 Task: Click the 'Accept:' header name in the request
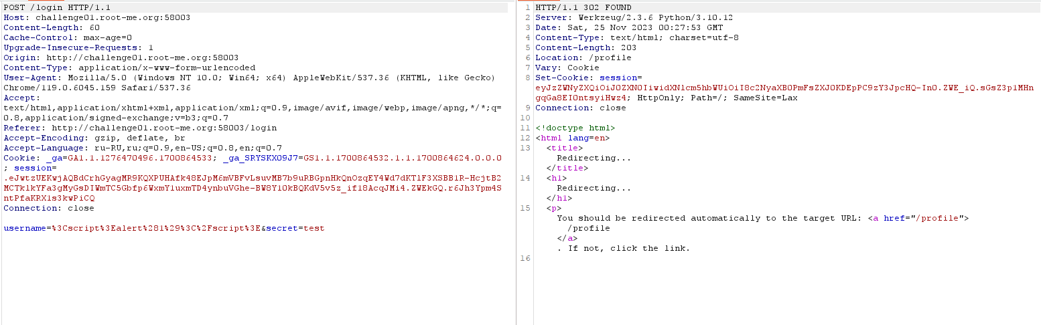[21, 98]
